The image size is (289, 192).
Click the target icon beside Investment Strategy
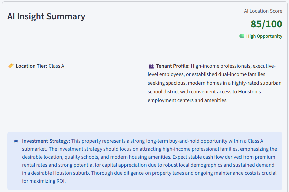pyautogui.click(x=16, y=141)
